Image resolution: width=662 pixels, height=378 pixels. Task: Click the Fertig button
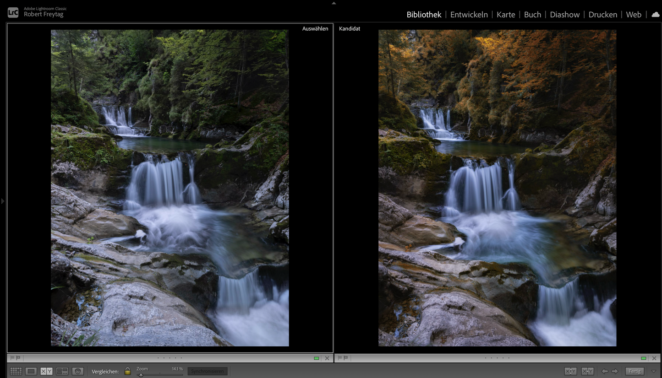(x=635, y=371)
